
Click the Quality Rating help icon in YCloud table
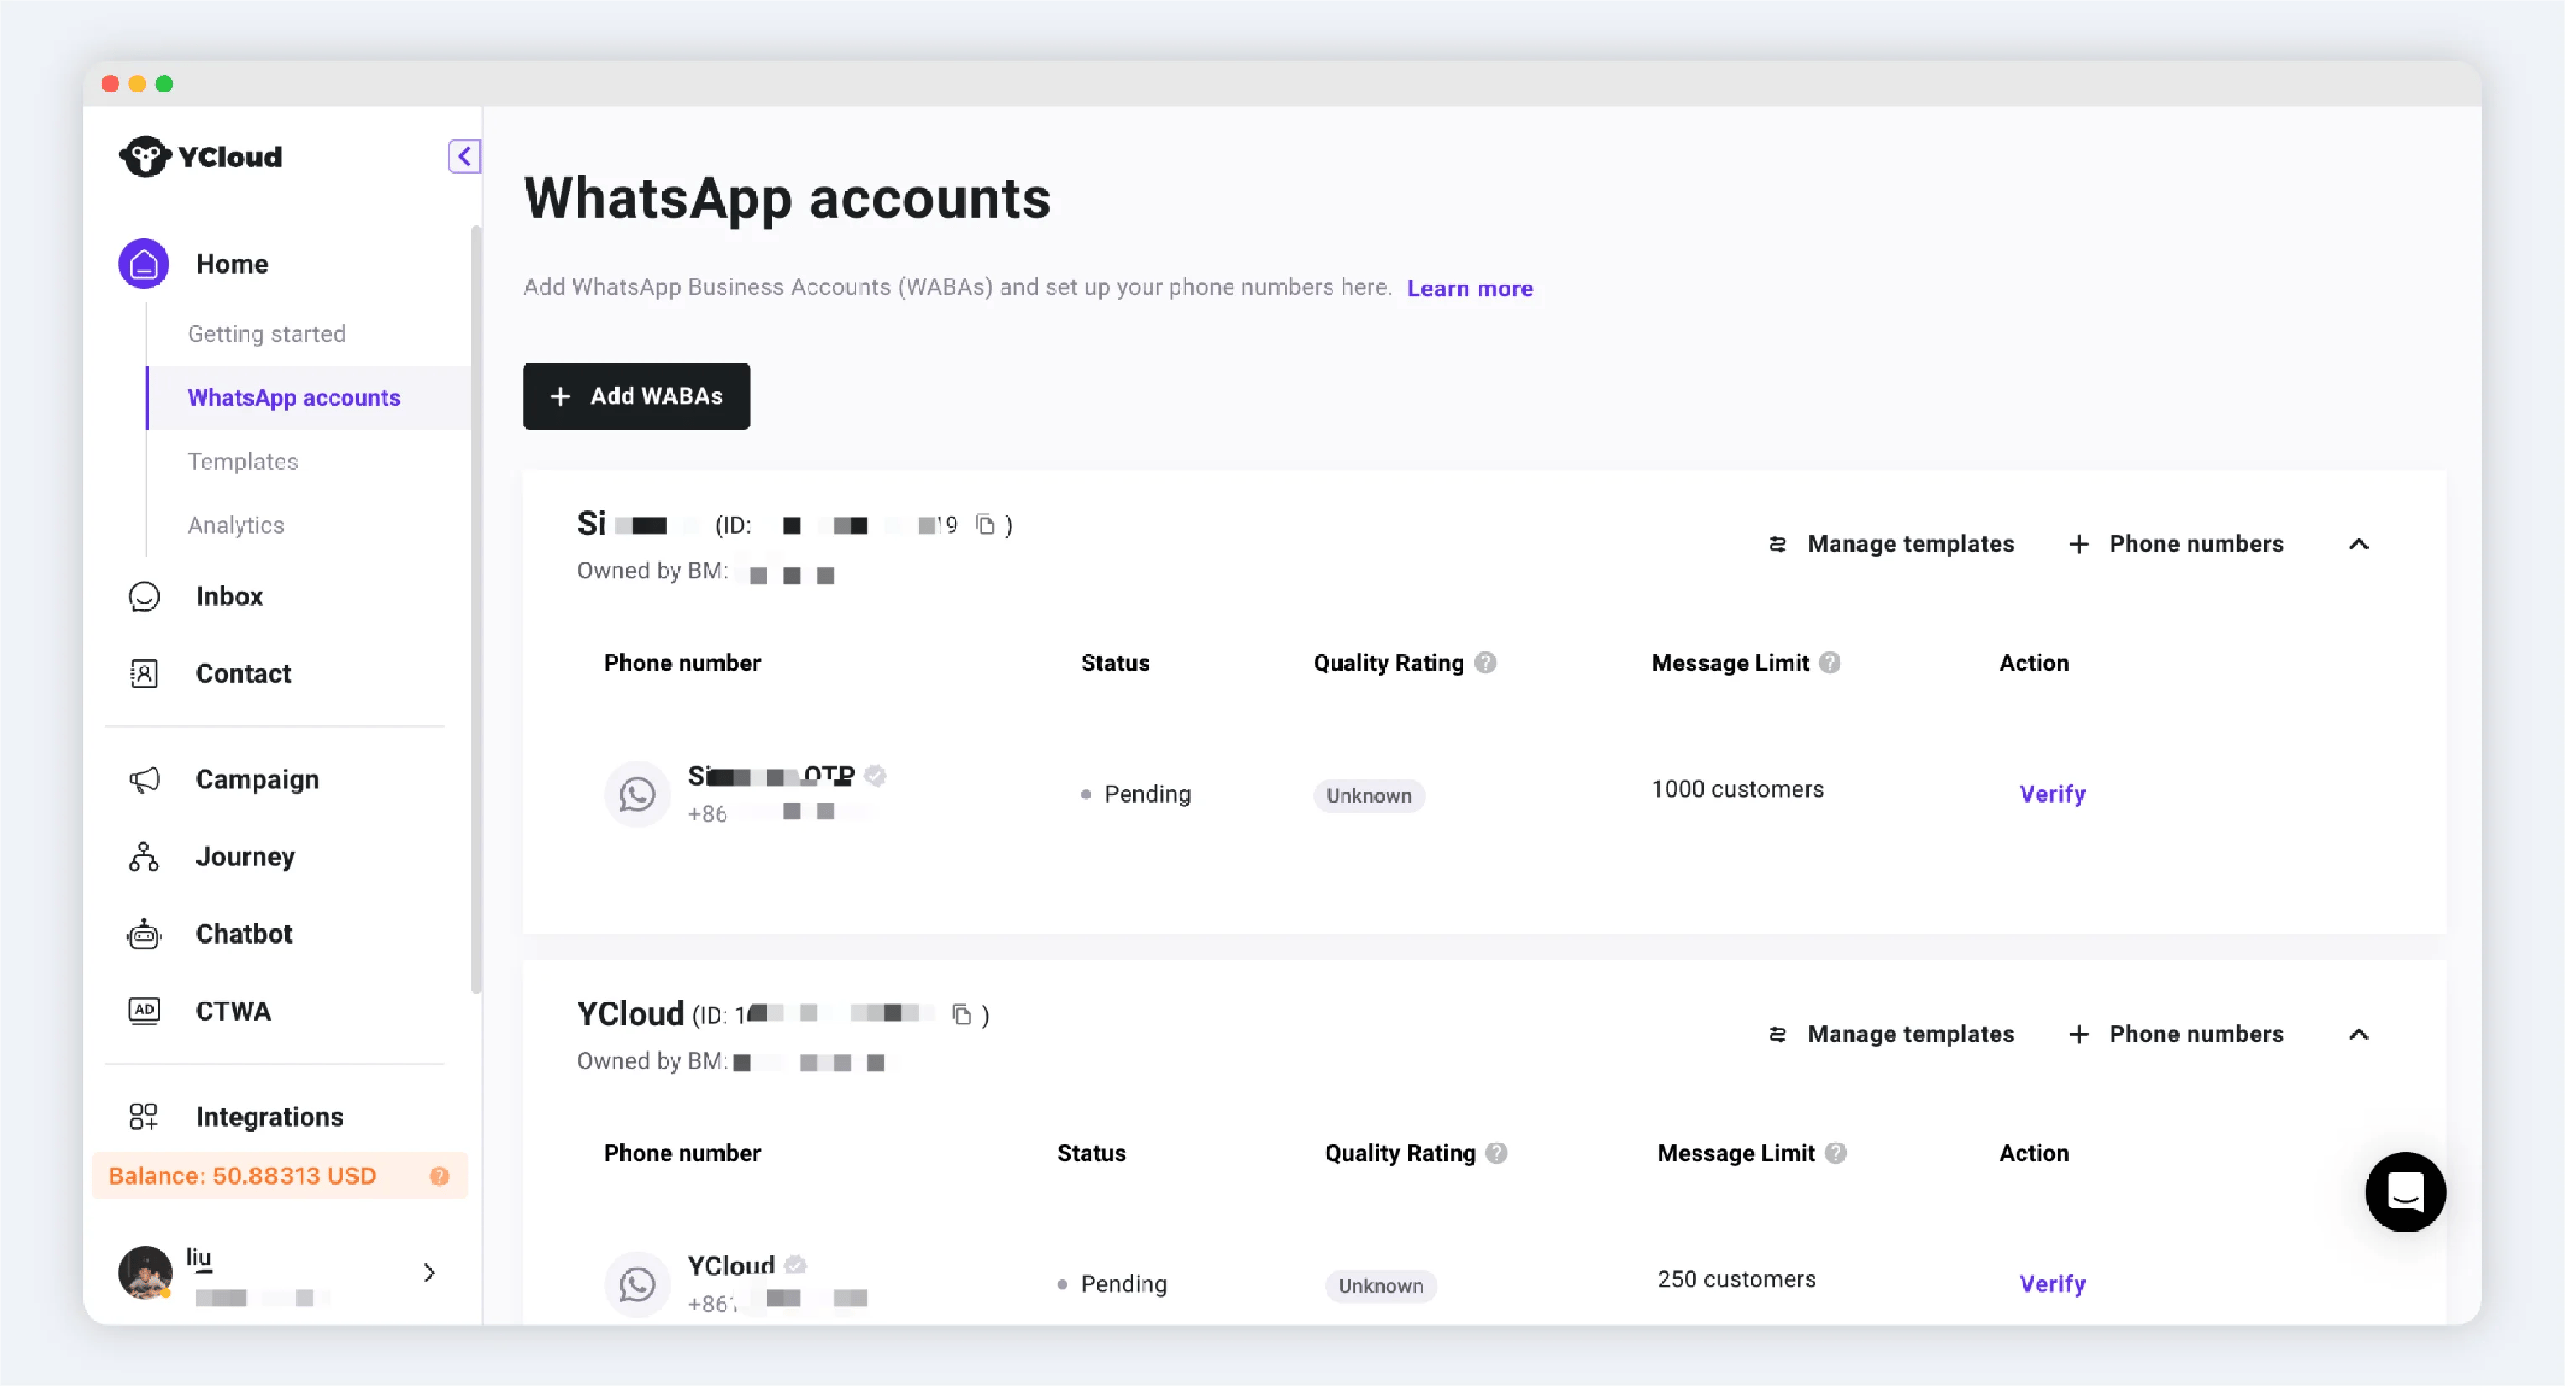(1496, 1153)
